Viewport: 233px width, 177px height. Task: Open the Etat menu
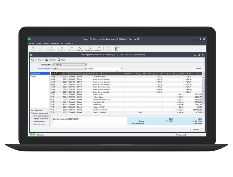(x=62, y=44)
